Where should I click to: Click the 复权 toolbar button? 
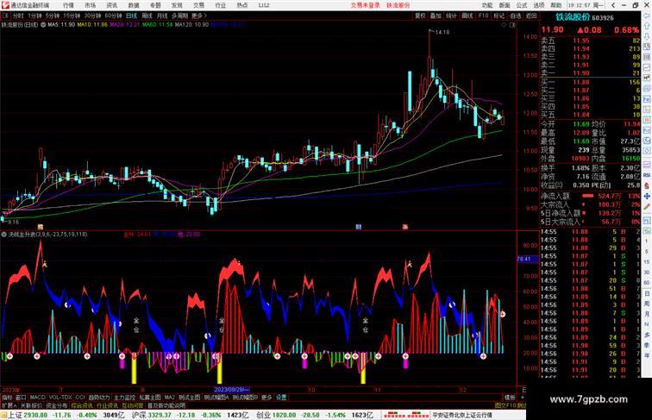tap(420, 16)
